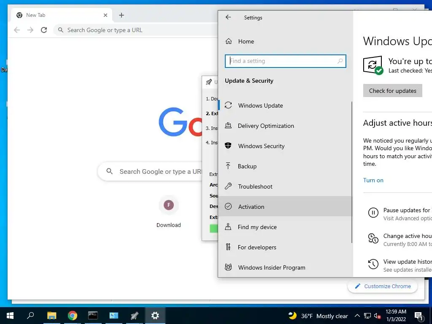432x324 pixels.
Task: Reload the page in Chrome
Action: [44, 30]
